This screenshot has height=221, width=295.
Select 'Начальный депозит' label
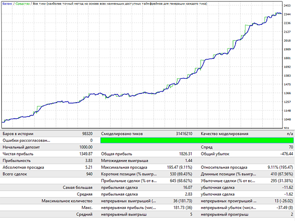point(21,147)
